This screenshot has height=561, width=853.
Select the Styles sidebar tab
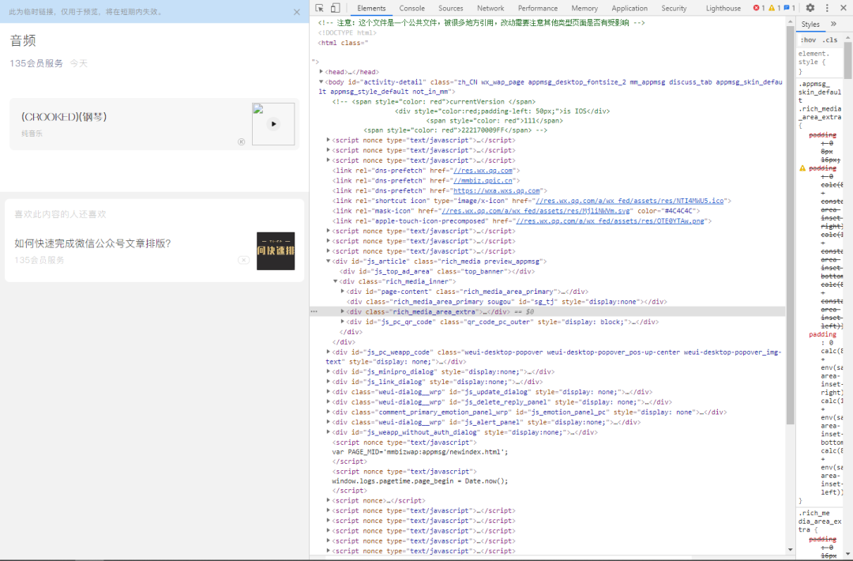810,24
